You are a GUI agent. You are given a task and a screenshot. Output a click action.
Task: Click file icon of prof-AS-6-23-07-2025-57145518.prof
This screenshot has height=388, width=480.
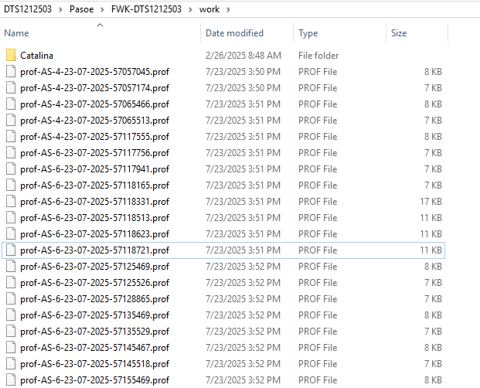click(x=11, y=363)
